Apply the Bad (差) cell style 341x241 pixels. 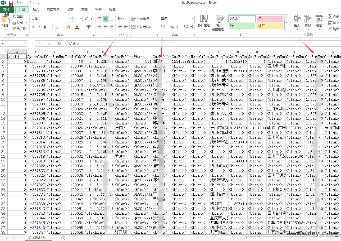(x=270, y=18)
